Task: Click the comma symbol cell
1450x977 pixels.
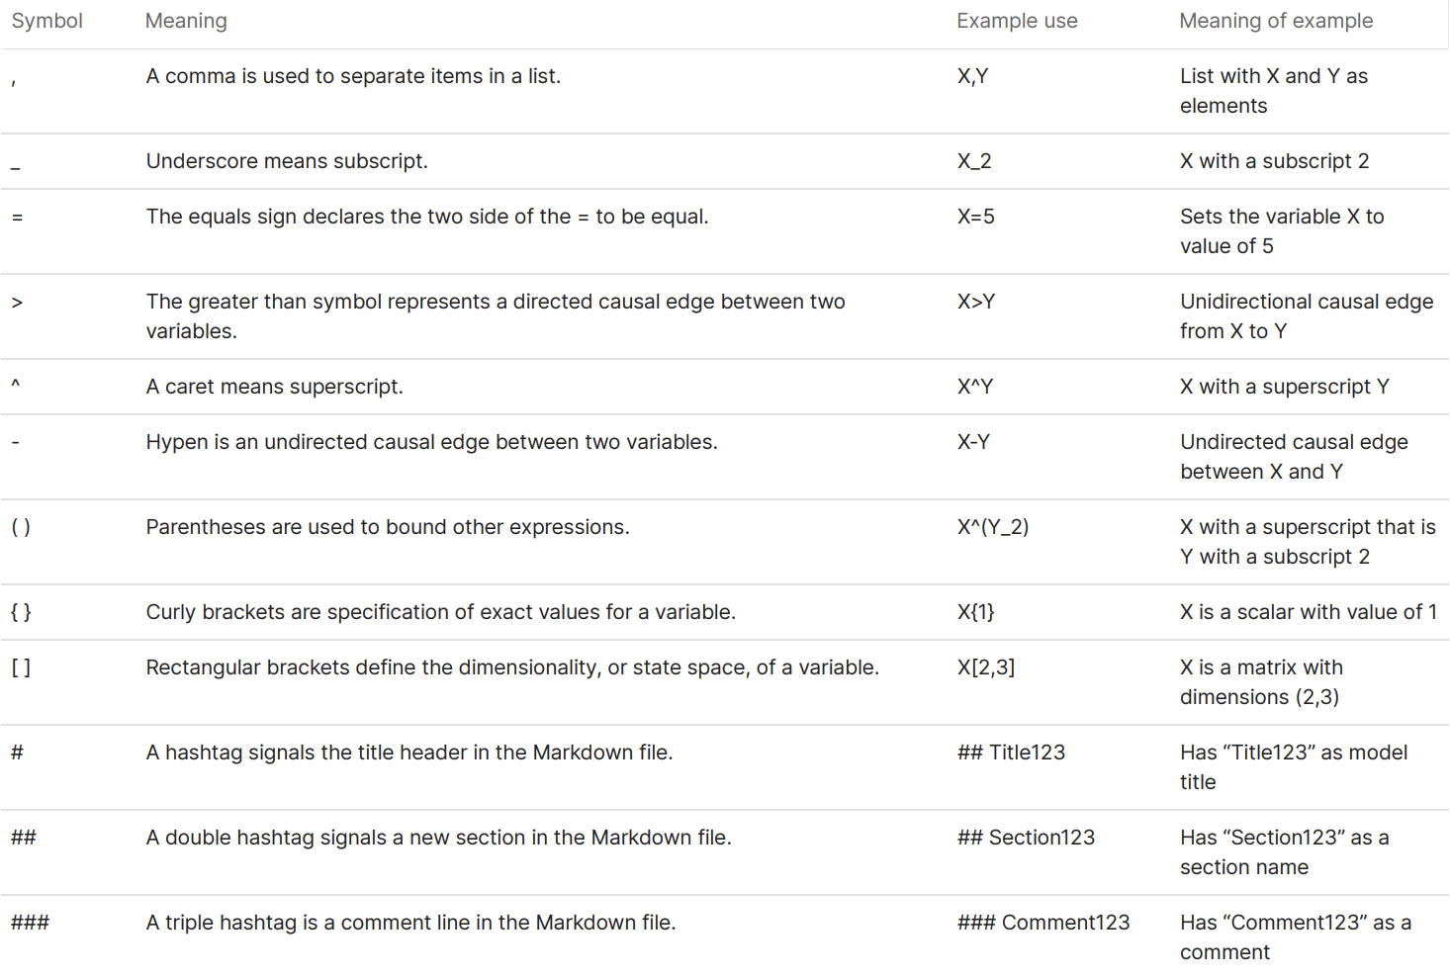Action: pyautogui.click(x=14, y=81)
